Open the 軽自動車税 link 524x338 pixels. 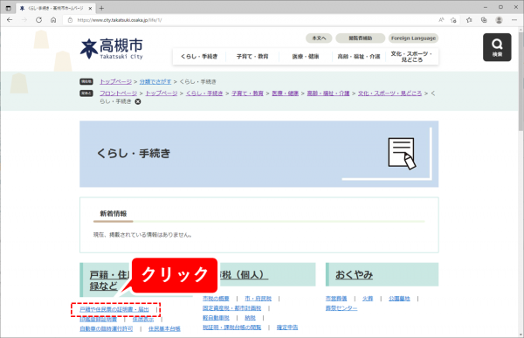pos(216,318)
